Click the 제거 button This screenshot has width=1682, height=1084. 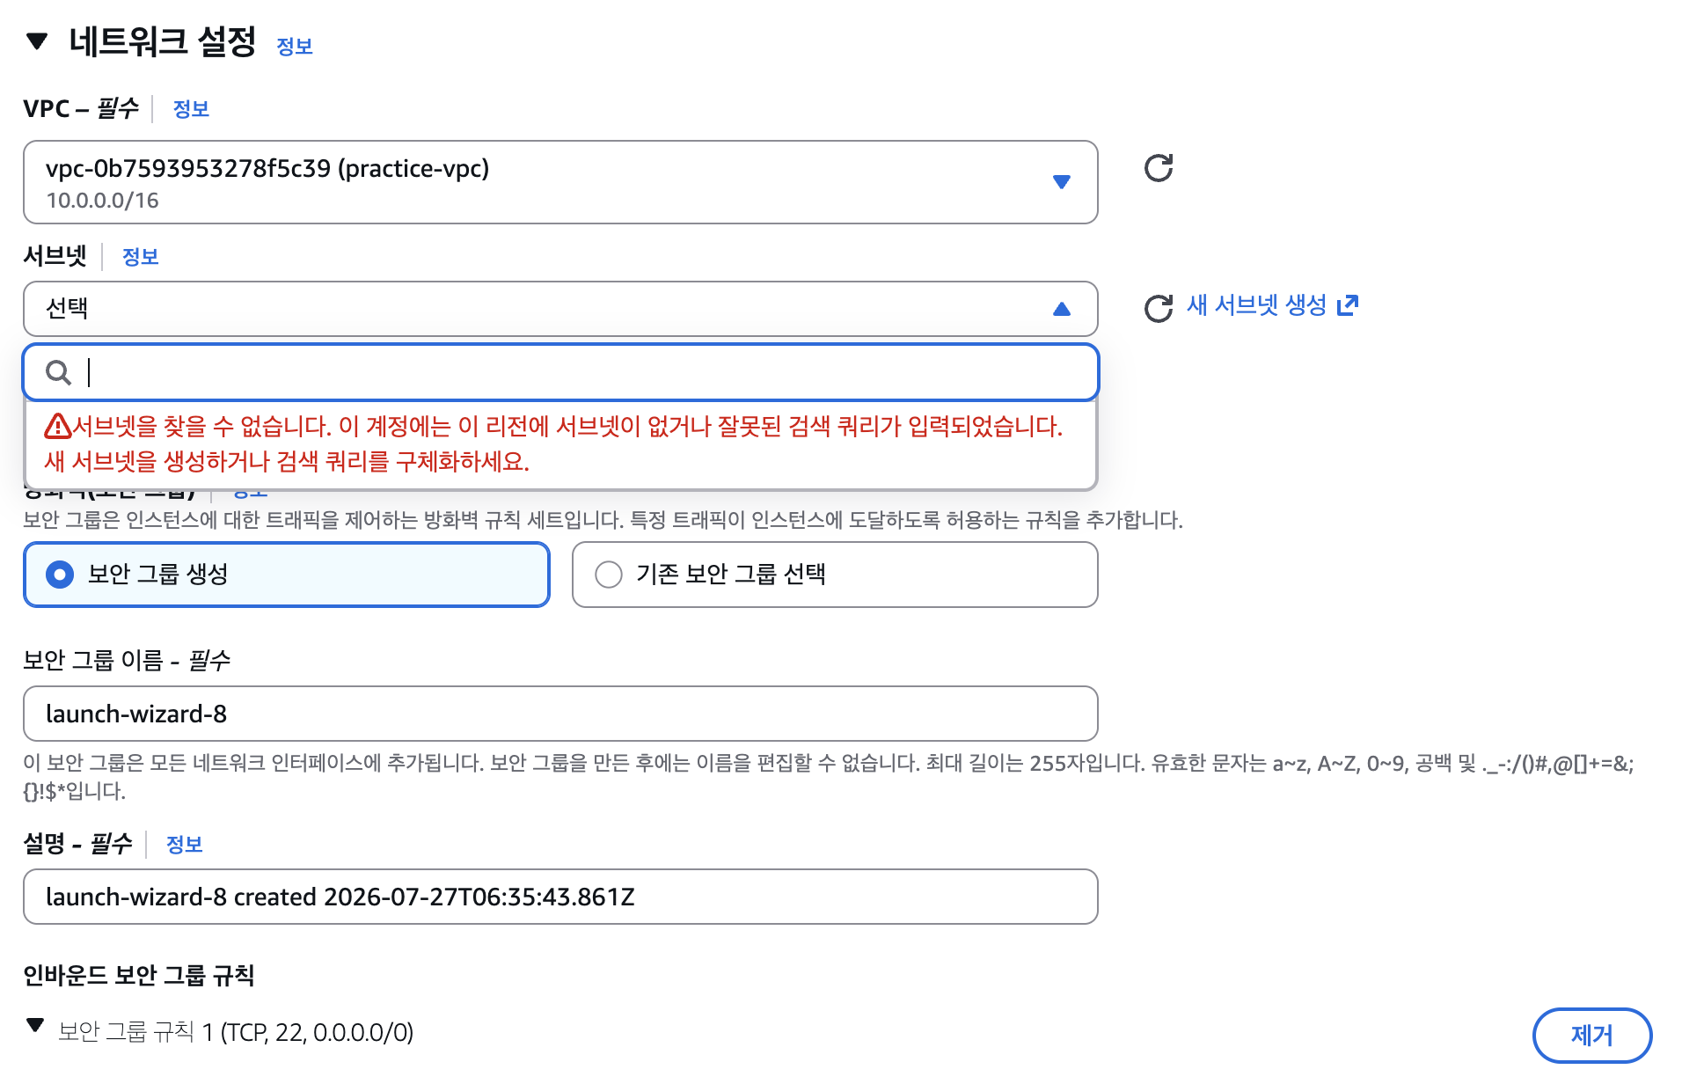1592,1036
